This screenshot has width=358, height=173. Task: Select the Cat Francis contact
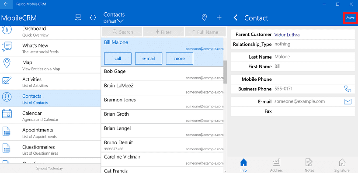tap(162, 170)
